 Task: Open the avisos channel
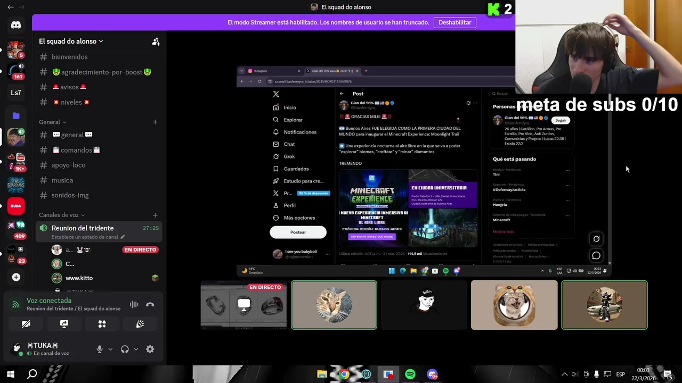coord(99,87)
